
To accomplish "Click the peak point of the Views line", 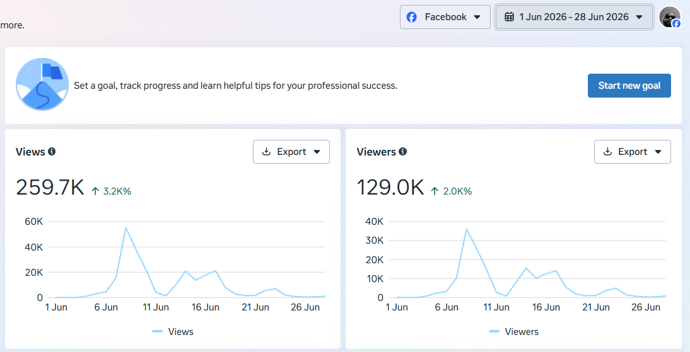I will (126, 228).
